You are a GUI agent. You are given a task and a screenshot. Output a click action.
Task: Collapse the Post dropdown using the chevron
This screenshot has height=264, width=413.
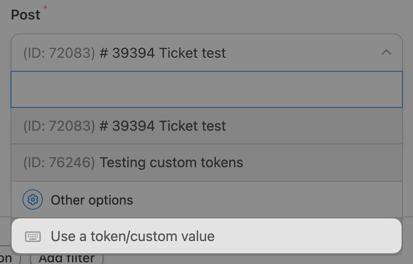coord(386,53)
